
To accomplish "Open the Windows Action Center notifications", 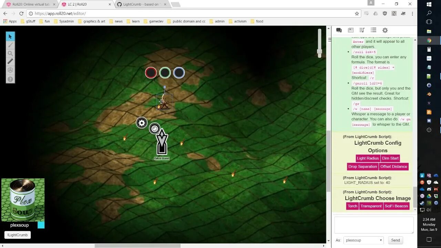I will point(429,239).
